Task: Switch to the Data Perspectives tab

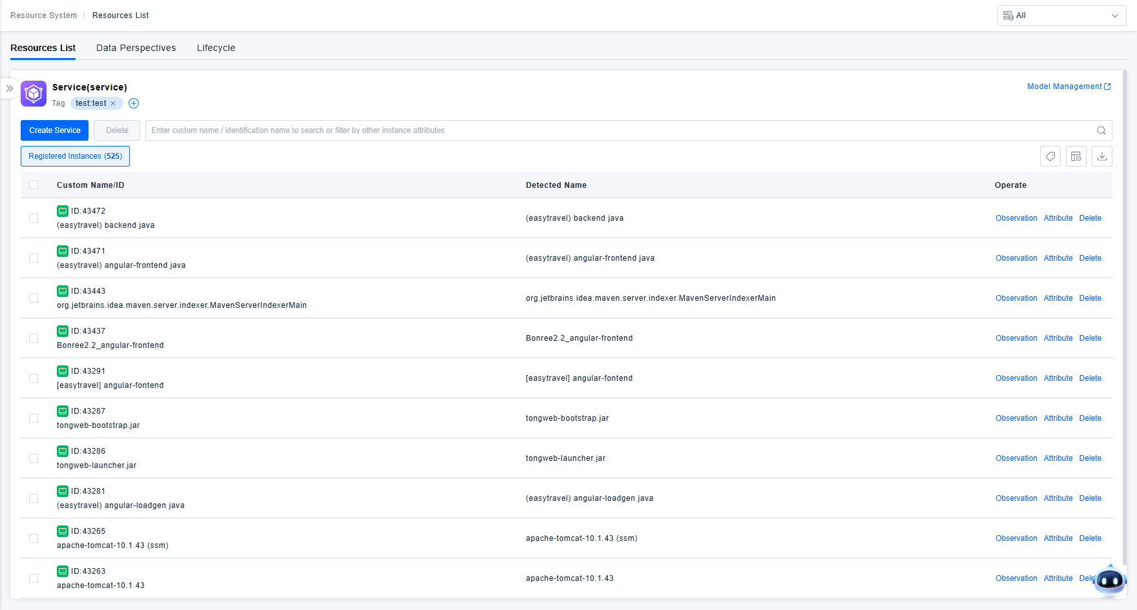Action: click(x=136, y=48)
